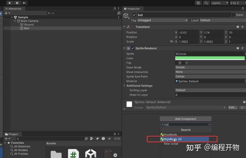This screenshot has height=158, width=246.
Task: Clear the component search text
Action: (209, 125)
